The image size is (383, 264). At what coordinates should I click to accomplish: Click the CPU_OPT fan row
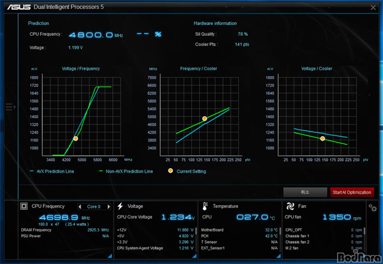[324, 230]
